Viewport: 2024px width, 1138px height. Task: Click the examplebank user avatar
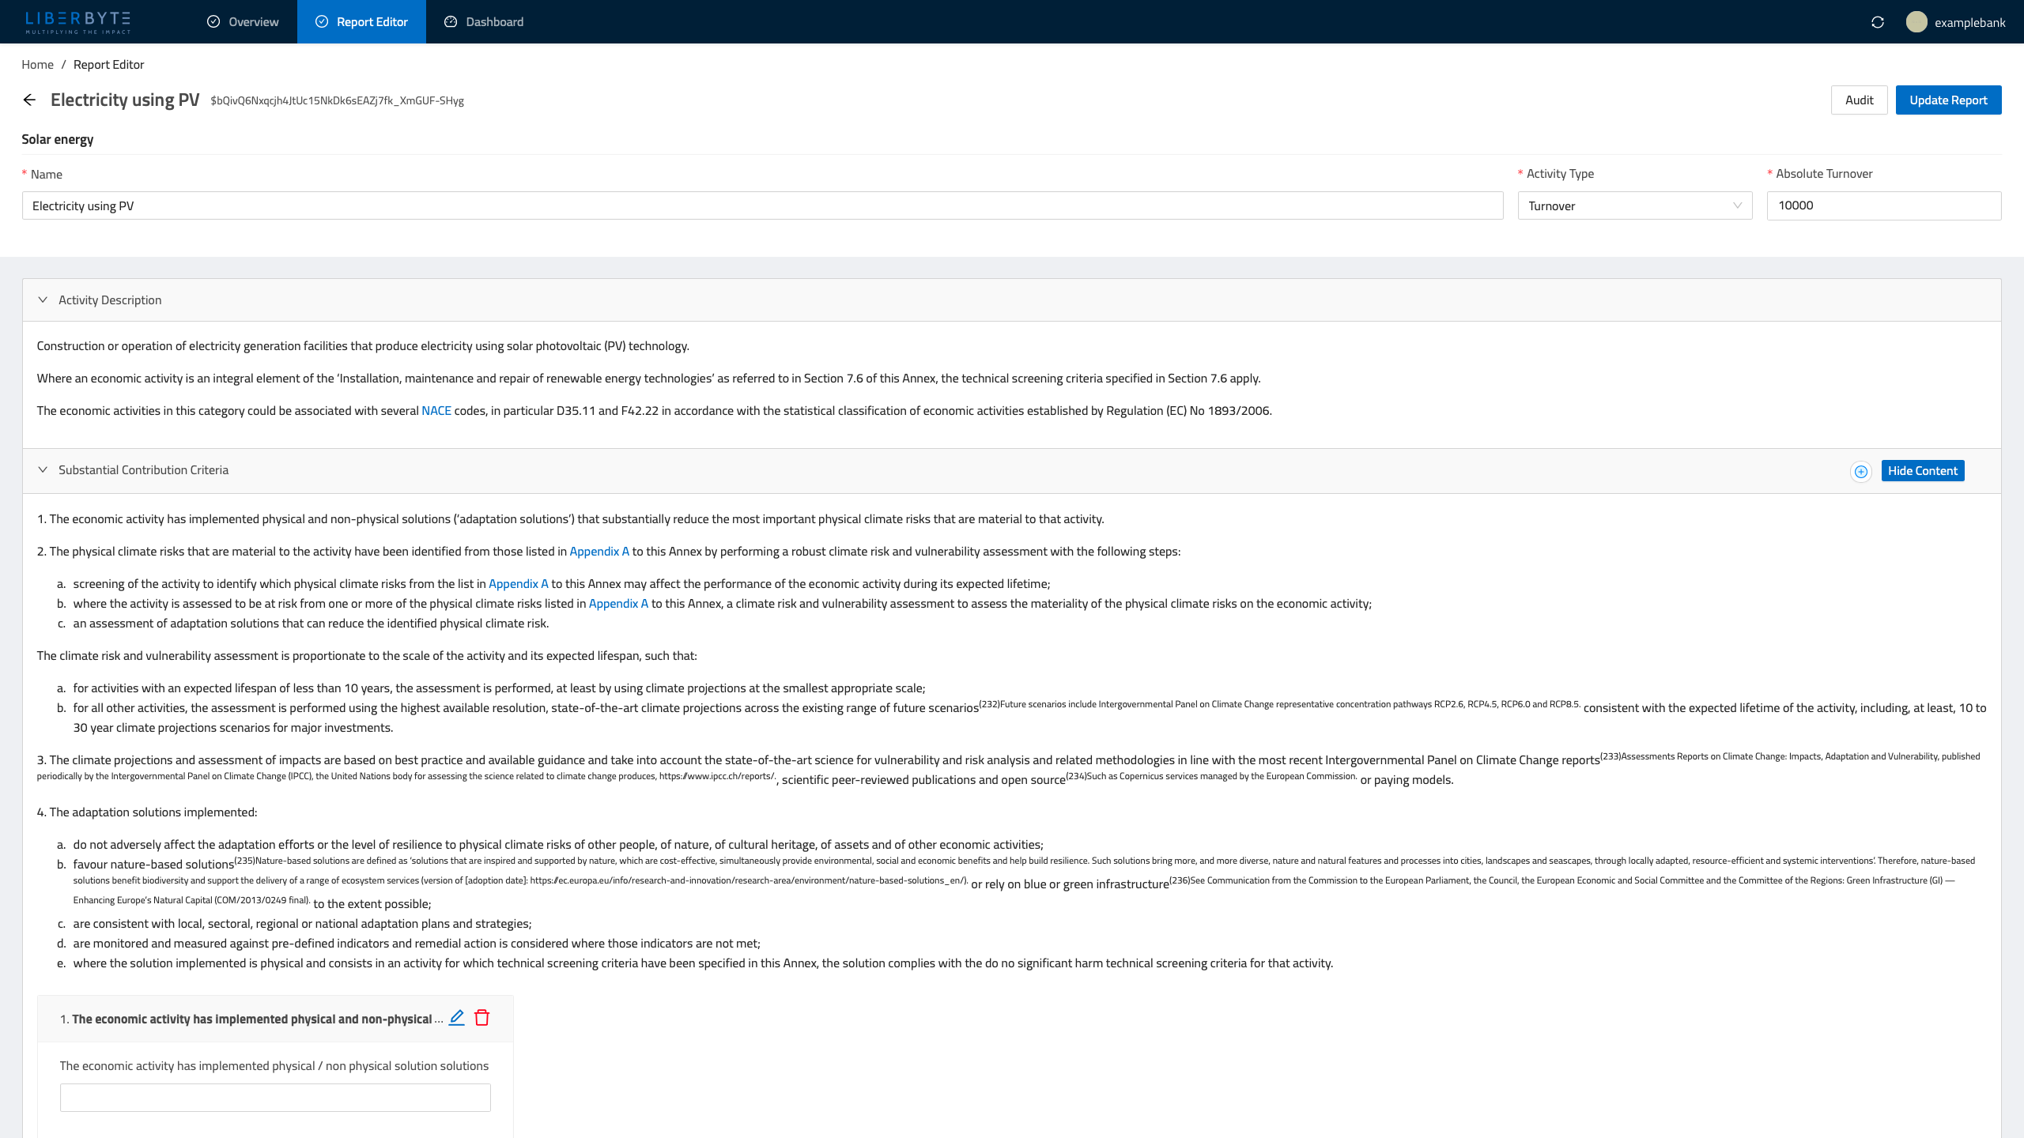click(x=1916, y=22)
